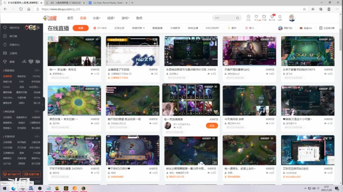Go to the 首页 home tab
This screenshot has height=192, width=343.
[70, 18]
